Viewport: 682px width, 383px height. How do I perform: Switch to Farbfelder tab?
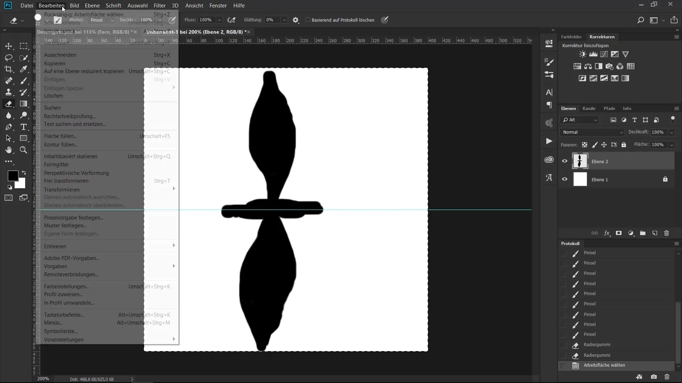click(571, 37)
